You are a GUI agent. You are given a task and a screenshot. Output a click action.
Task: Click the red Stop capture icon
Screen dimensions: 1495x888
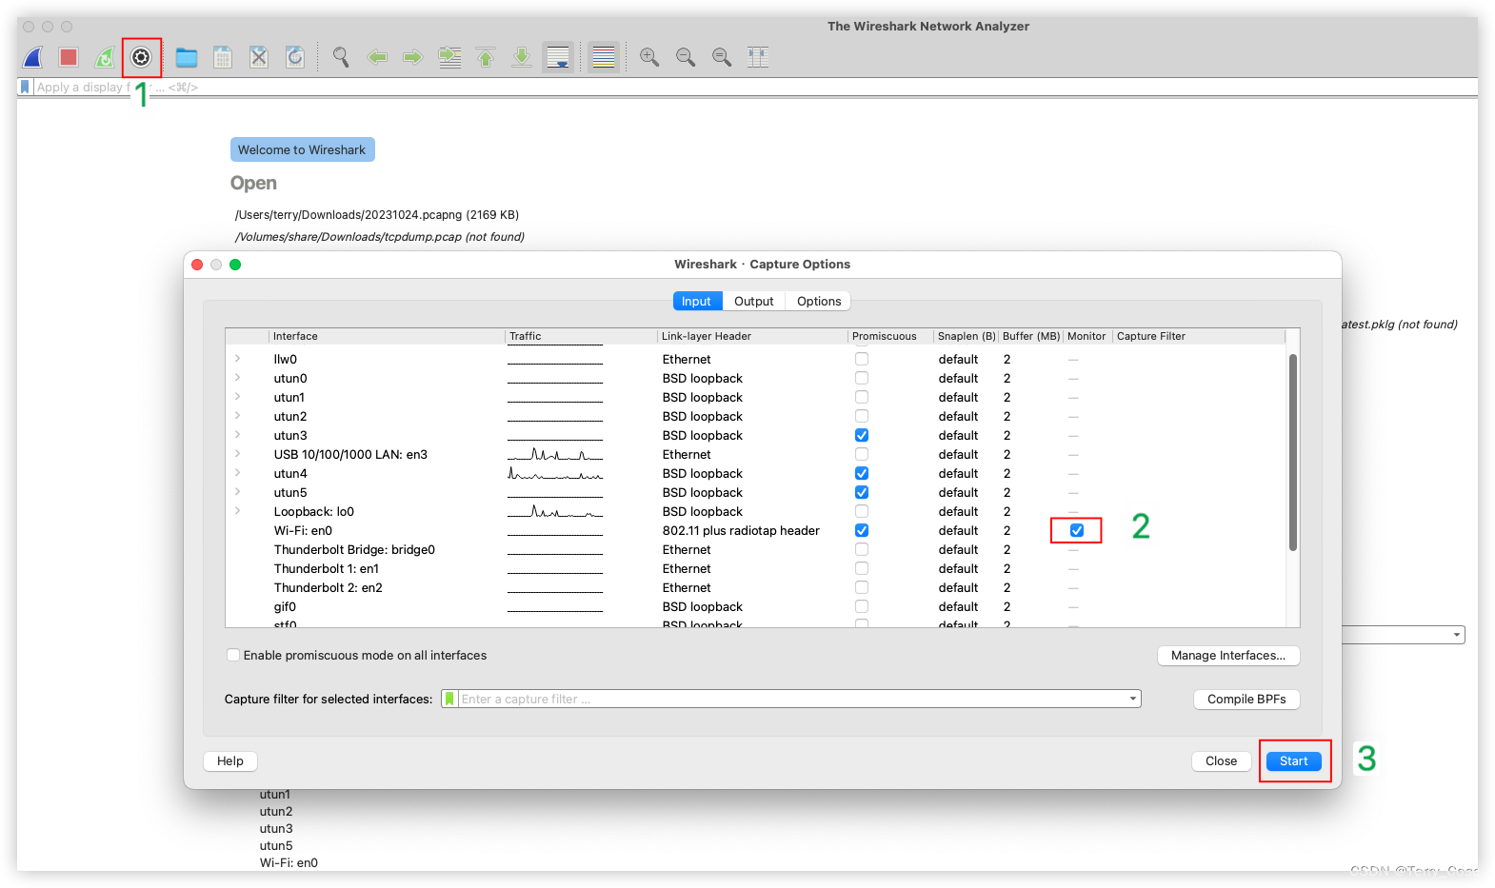69,57
